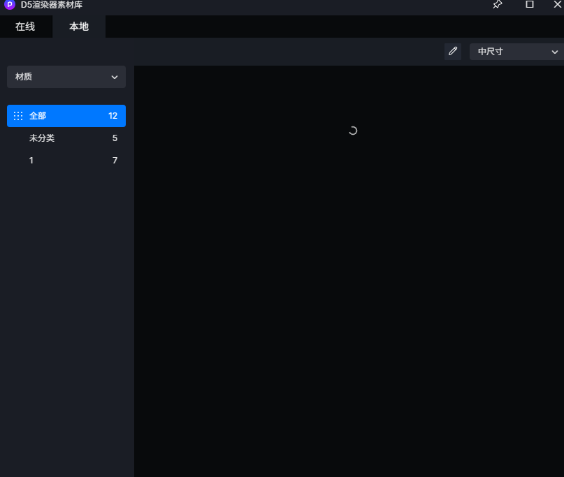564x477 pixels.
Task: Close the asset library window
Action: click(x=557, y=5)
